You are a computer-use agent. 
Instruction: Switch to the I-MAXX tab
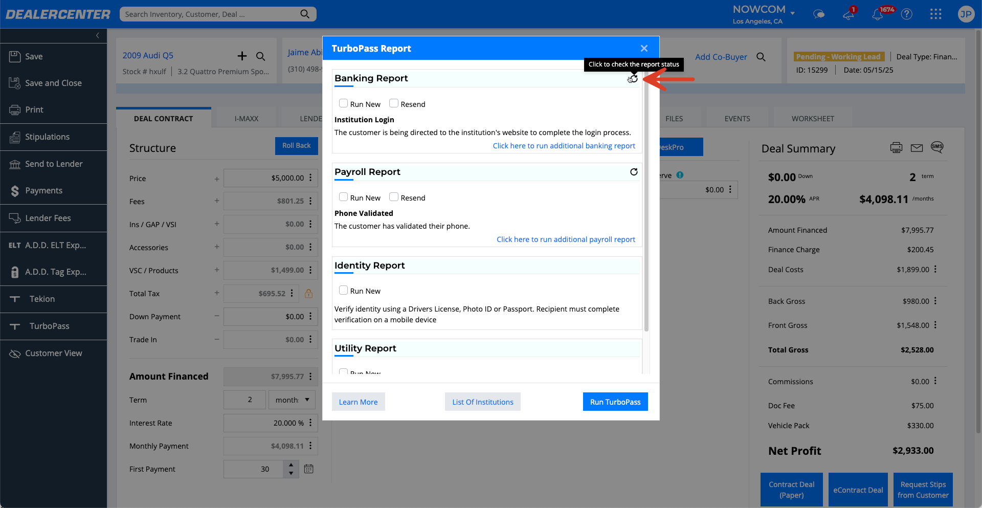coord(247,118)
